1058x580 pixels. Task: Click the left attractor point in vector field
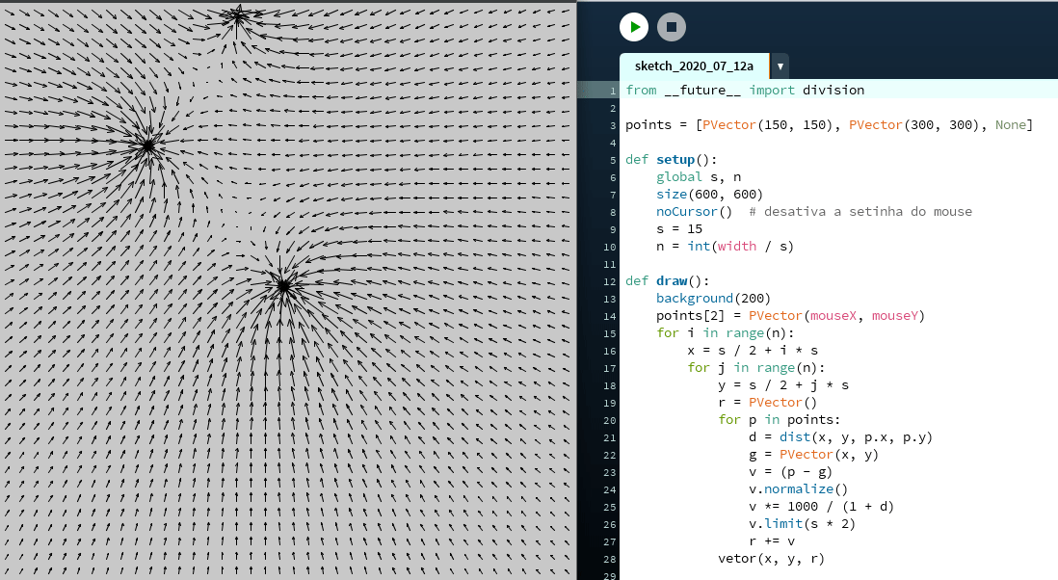tap(147, 145)
